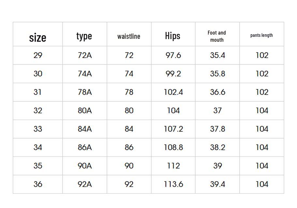The width and height of the screenshot is (297, 208).
Task: Click hips value 108.8
Action: [173, 147]
